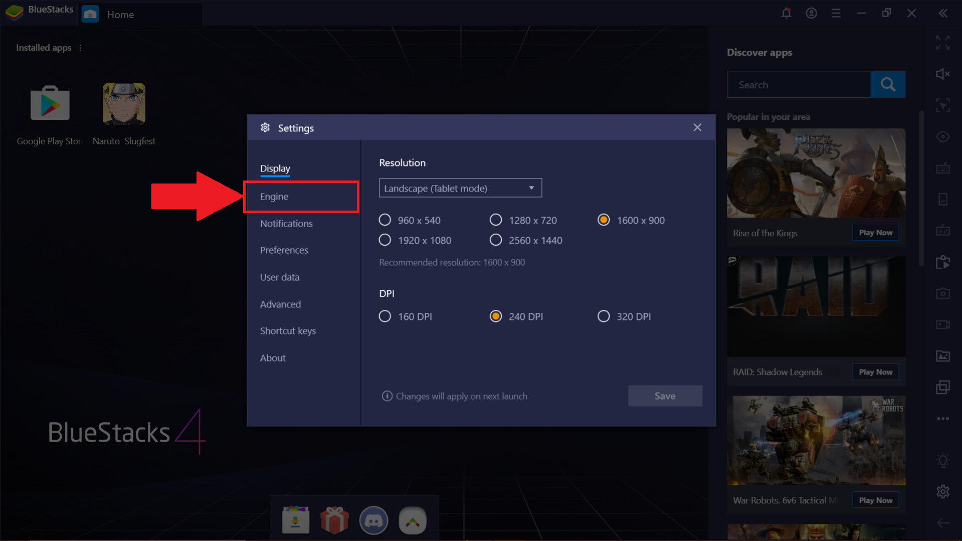Play Now for RAID: Shadow Legends
The image size is (962, 541).
pyautogui.click(x=875, y=372)
